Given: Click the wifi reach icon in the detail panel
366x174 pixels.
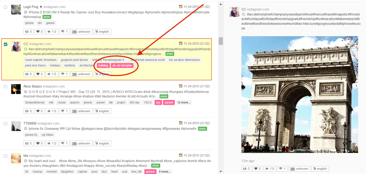Looking at the screenshot, I should click(280, 169).
